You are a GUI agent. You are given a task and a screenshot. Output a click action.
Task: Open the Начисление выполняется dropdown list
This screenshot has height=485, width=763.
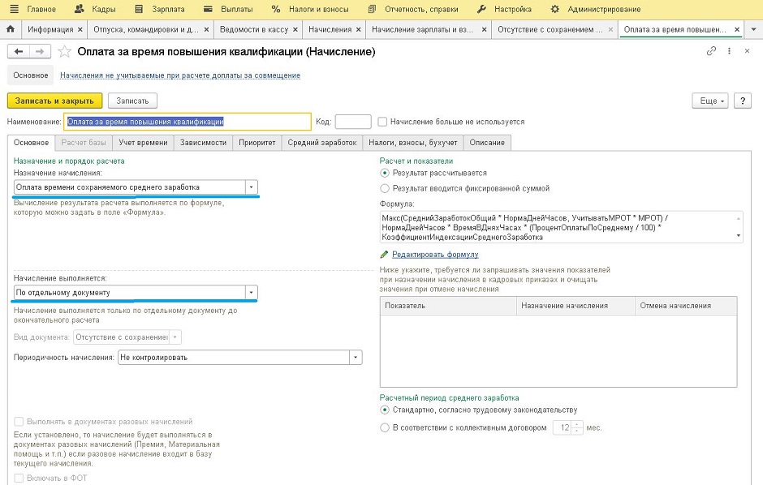pyautogui.click(x=251, y=293)
